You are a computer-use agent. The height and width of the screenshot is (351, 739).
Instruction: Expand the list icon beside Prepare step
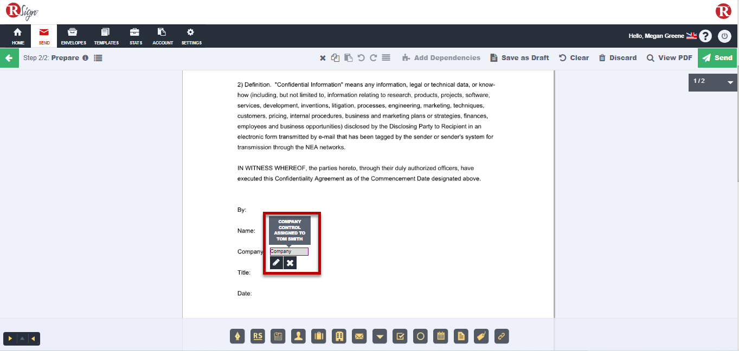pyautogui.click(x=98, y=58)
